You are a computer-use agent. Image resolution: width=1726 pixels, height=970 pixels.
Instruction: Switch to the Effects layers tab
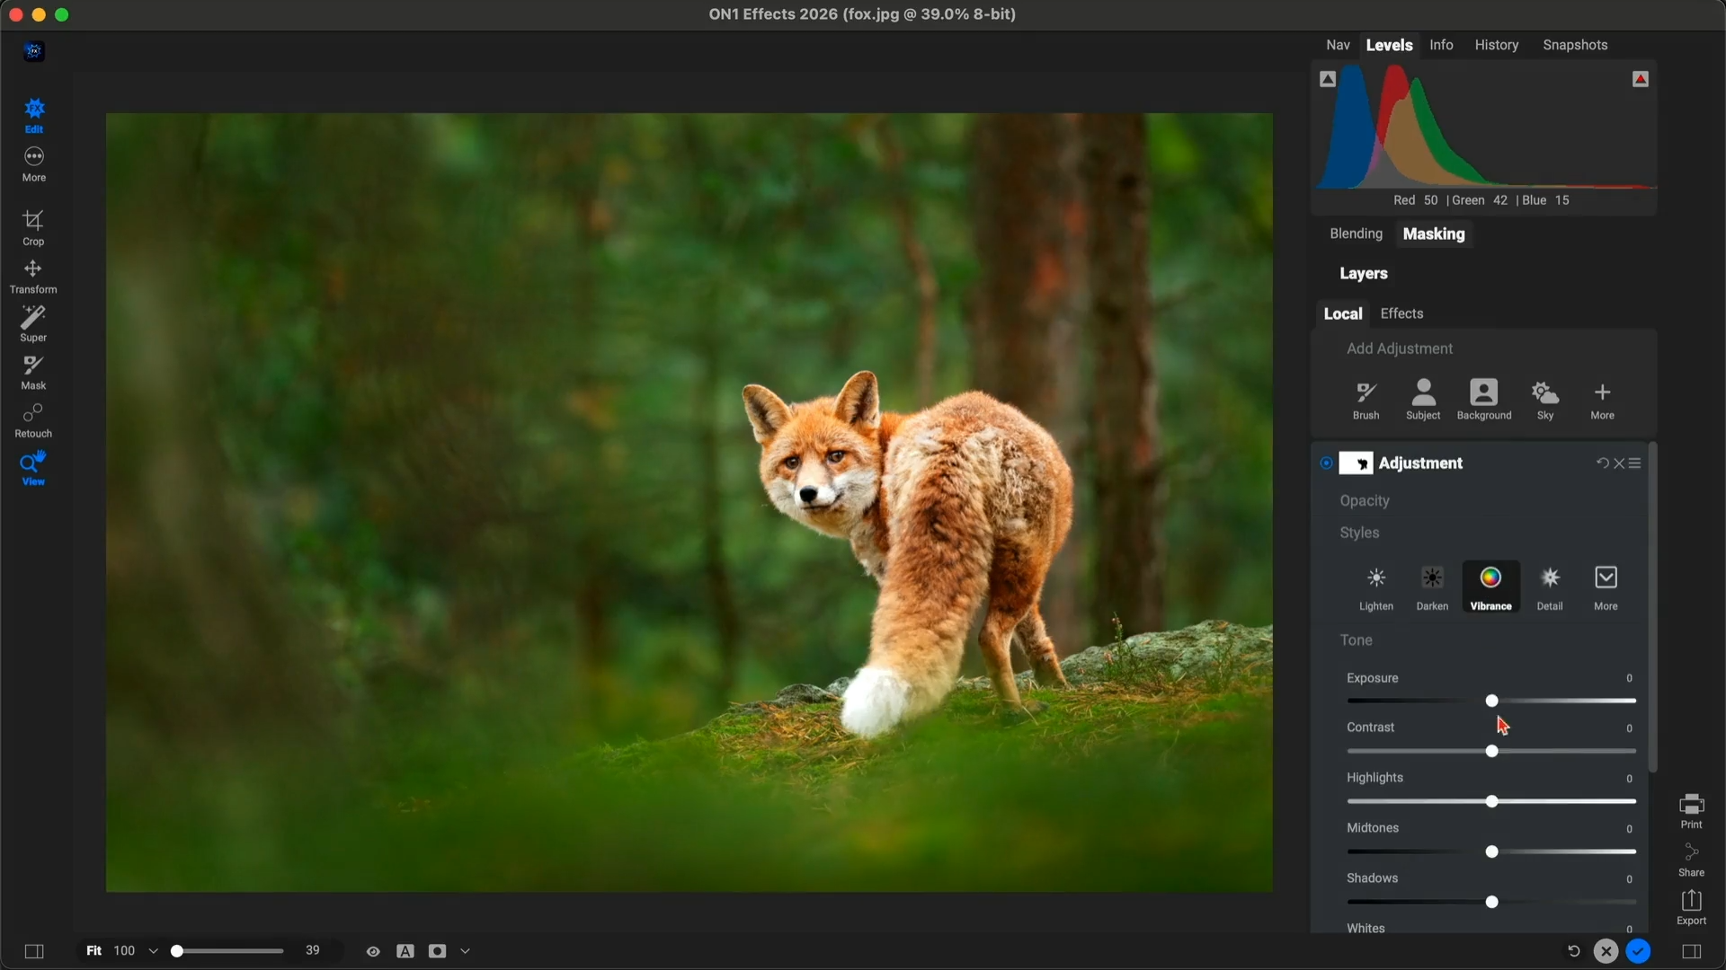[x=1401, y=313]
